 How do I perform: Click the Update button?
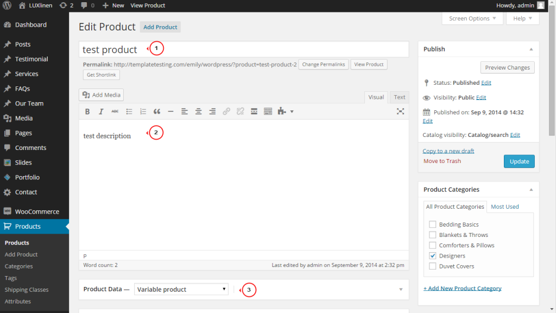click(519, 161)
